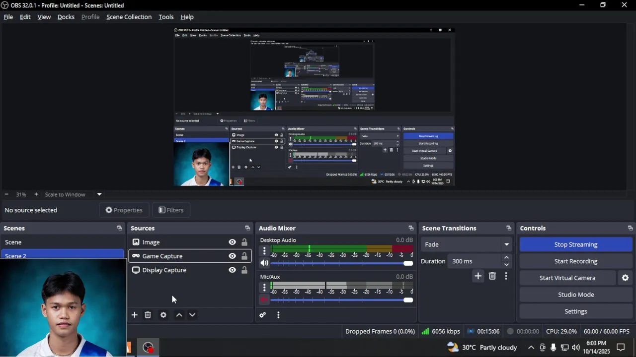Image resolution: width=636 pixels, height=357 pixels.
Task: Click the Display Capture monitor icon
Action: pyautogui.click(x=136, y=270)
